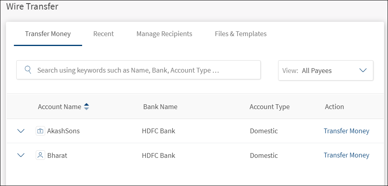Click the business account icon beside AkashSons
Screen dimensions: 388x186
tap(40, 131)
